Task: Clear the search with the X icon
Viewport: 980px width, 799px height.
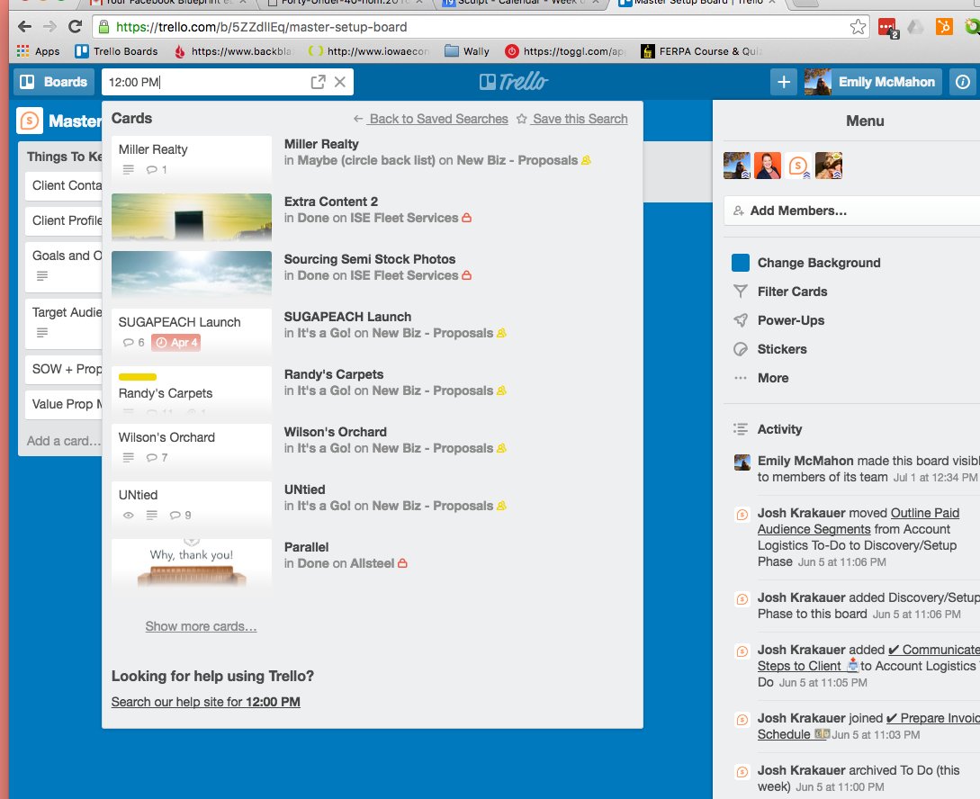Action: pyautogui.click(x=340, y=82)
